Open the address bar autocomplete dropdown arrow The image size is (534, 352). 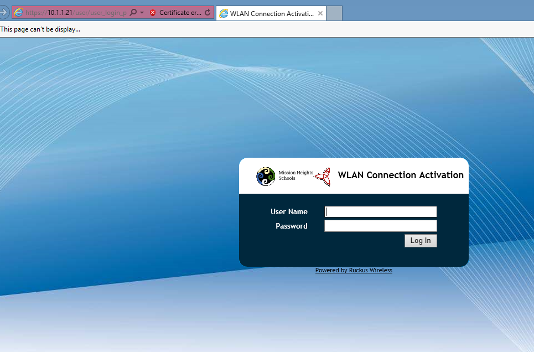pyautogui.click(x=142, y=13)
